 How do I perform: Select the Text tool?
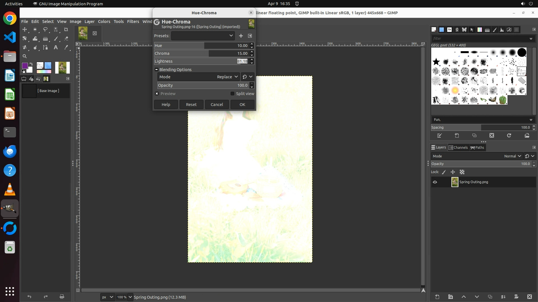tap(56, 48)
